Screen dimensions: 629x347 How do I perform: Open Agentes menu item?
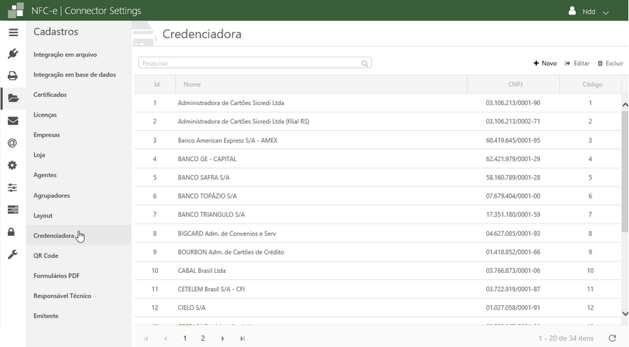[x=45, y=175]
